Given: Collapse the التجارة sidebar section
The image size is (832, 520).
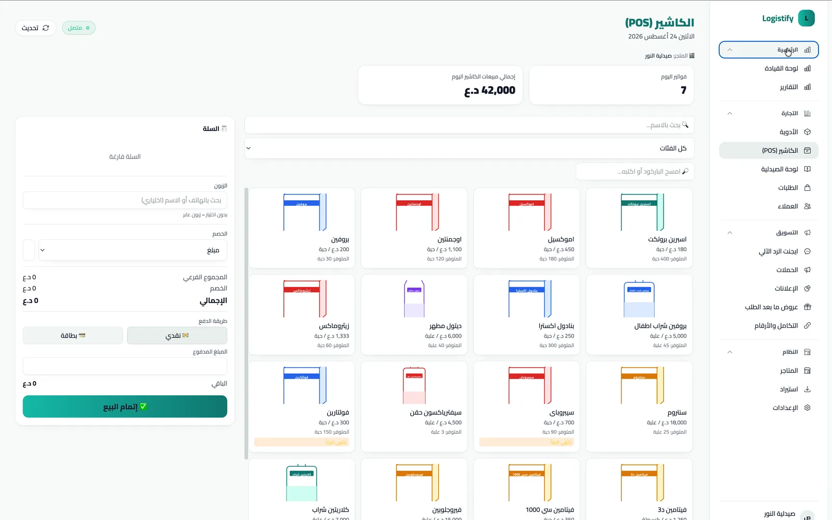Looking at the screenshot, I should coord(769,113).
